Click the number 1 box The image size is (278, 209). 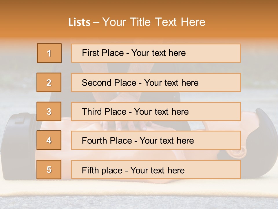coord(49,53)
